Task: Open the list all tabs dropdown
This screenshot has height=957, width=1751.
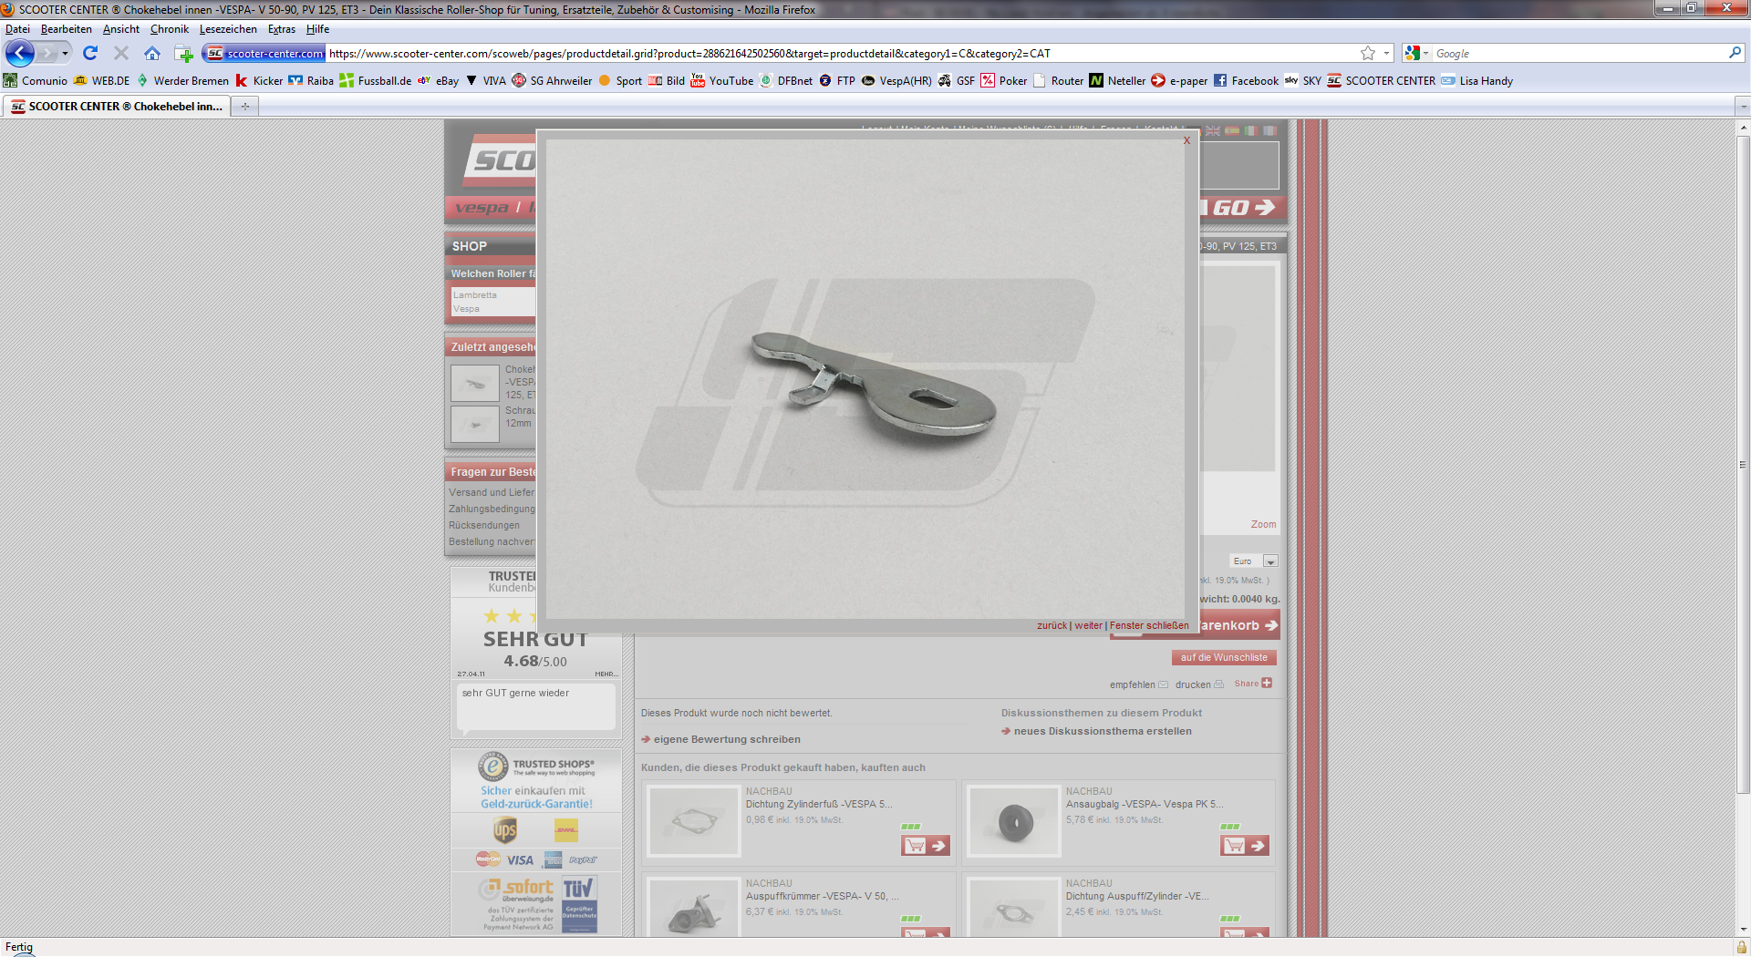Action: pyautogui.click(x=1743, y=107)
